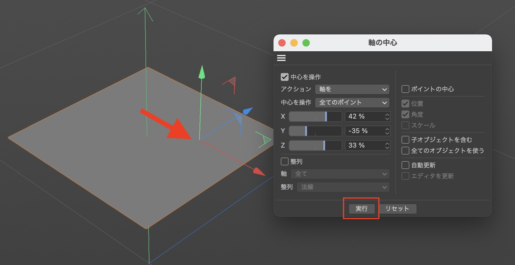515x265 pixels.
Task: Enable 子オブジェクトを含む option
Action: coord(405,140)
